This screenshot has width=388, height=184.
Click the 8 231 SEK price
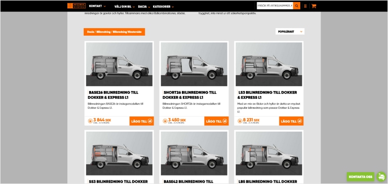[251, 120]
